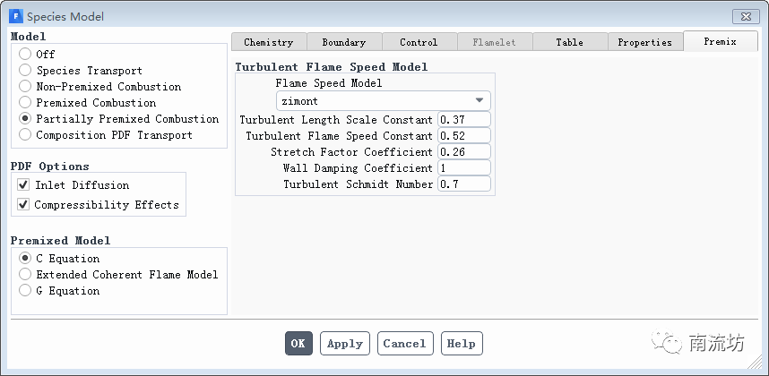
Task: Close the Species Model dialog
Action: point(745,16)
